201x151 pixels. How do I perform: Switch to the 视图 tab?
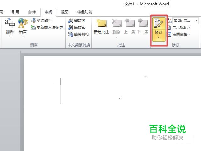pyautogui.click(x=65, y=12)
